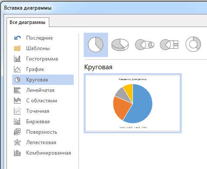207x169 pixels.
Task: Choose the doughnut chart subtype
Action: (x=193, y=44)
